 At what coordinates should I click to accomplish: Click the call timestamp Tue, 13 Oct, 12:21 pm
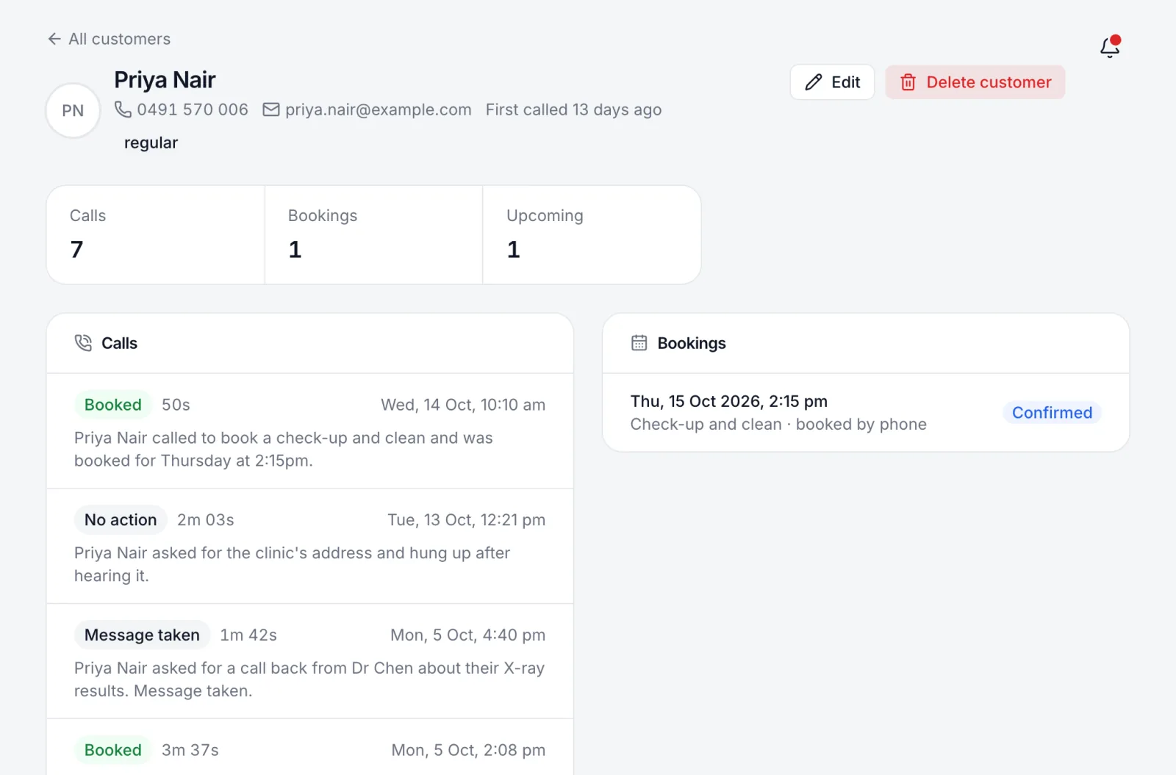(467, 520)
